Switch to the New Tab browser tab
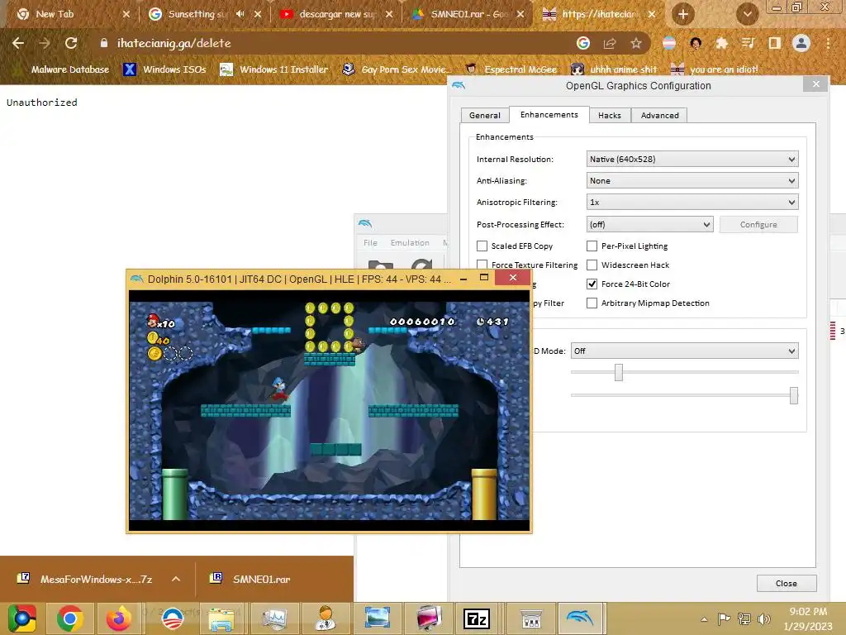 click(69, 14)
